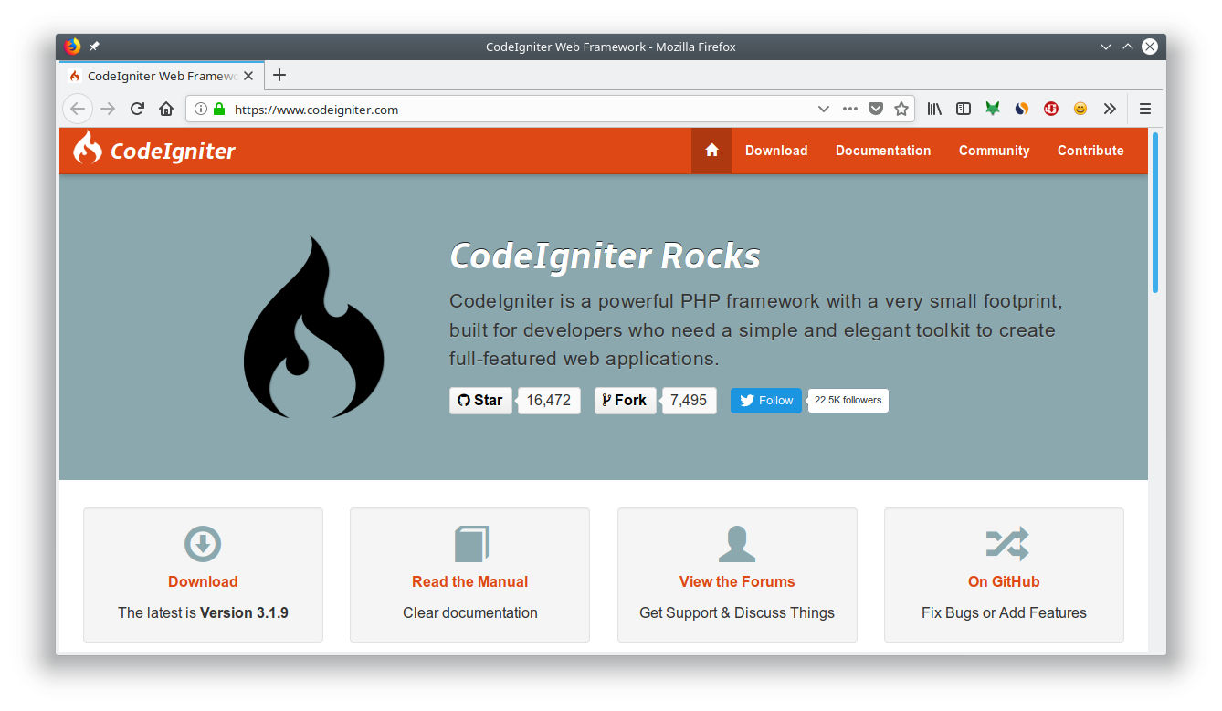Open the page actions ellipsis menu

[849, 109]
